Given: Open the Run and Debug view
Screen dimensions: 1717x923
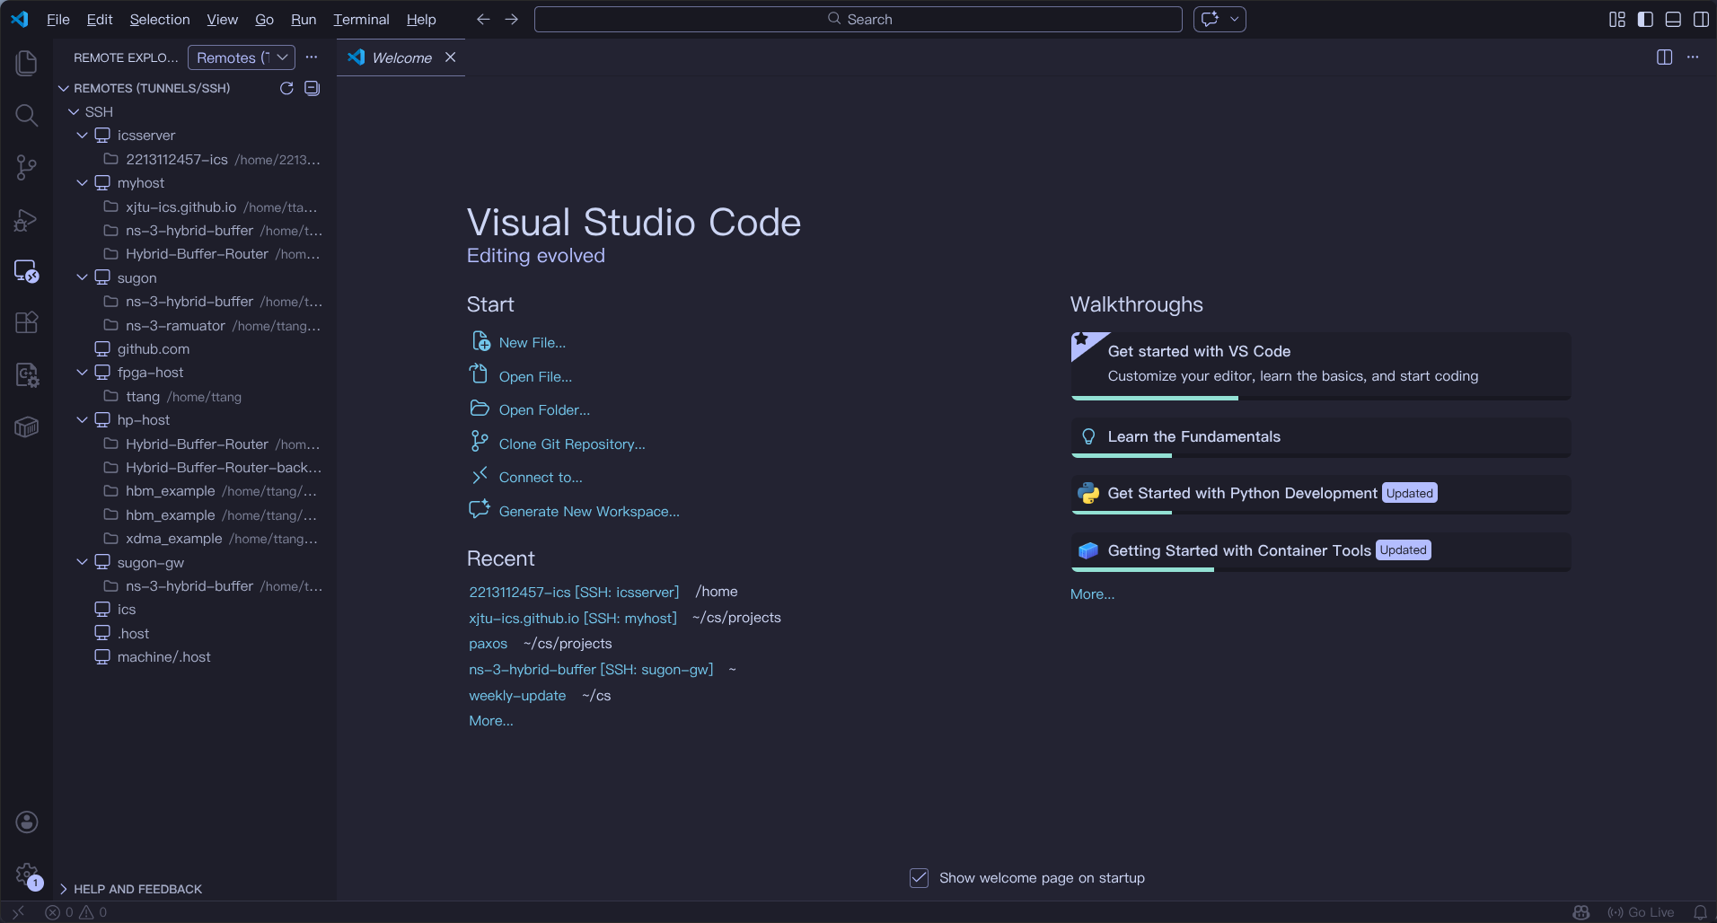Looking at the screenshot, I should coord(26,220).
